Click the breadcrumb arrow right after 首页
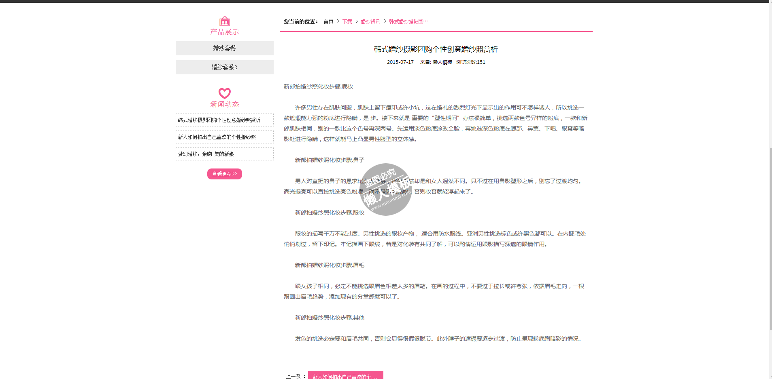The height and width of the screenshot is (379, 772). tap(338, 21)
